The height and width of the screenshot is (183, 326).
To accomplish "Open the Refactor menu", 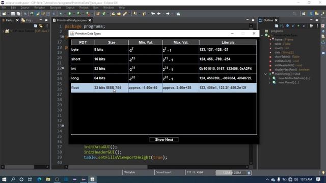I will (40, 8).
